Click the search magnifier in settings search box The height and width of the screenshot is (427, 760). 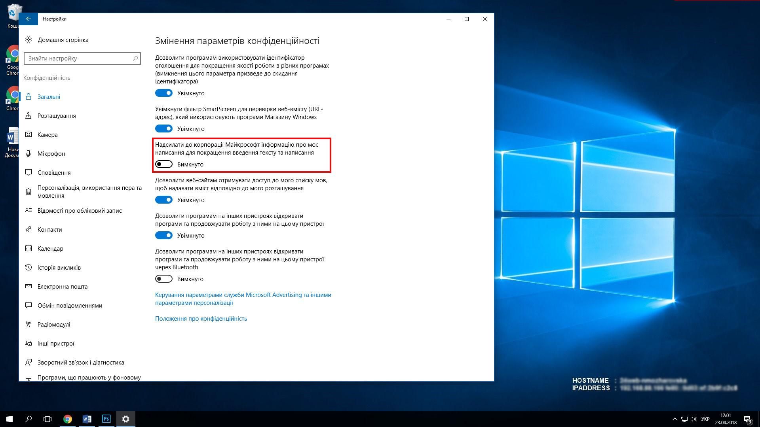(x=135, y=59)
